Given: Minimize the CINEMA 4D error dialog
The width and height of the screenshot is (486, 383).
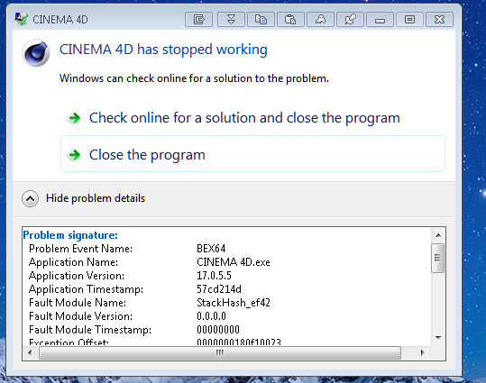Looking at the screenshot, I should tap(380, 20).
